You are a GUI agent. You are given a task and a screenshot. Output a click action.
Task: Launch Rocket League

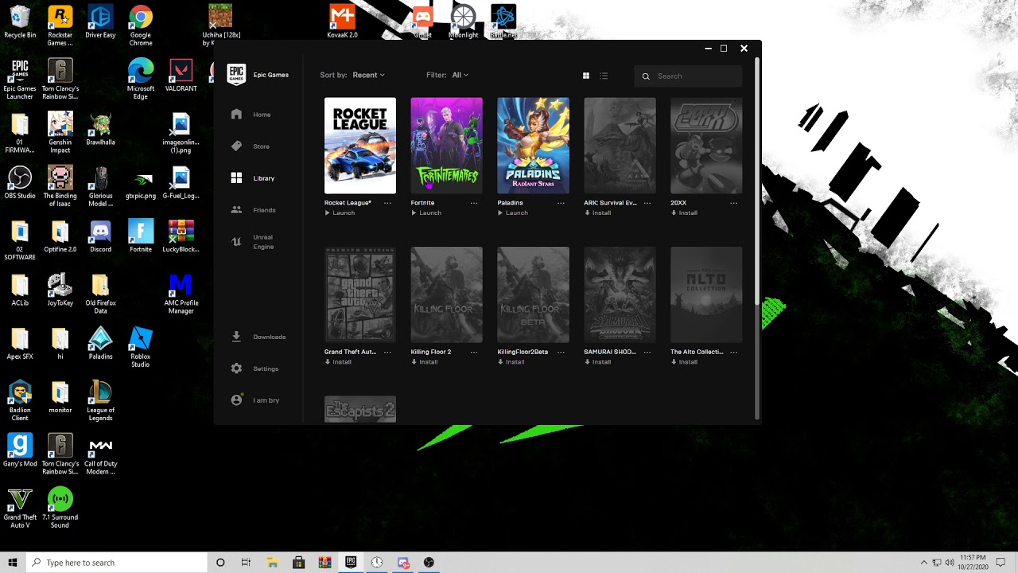pos(340,213)
